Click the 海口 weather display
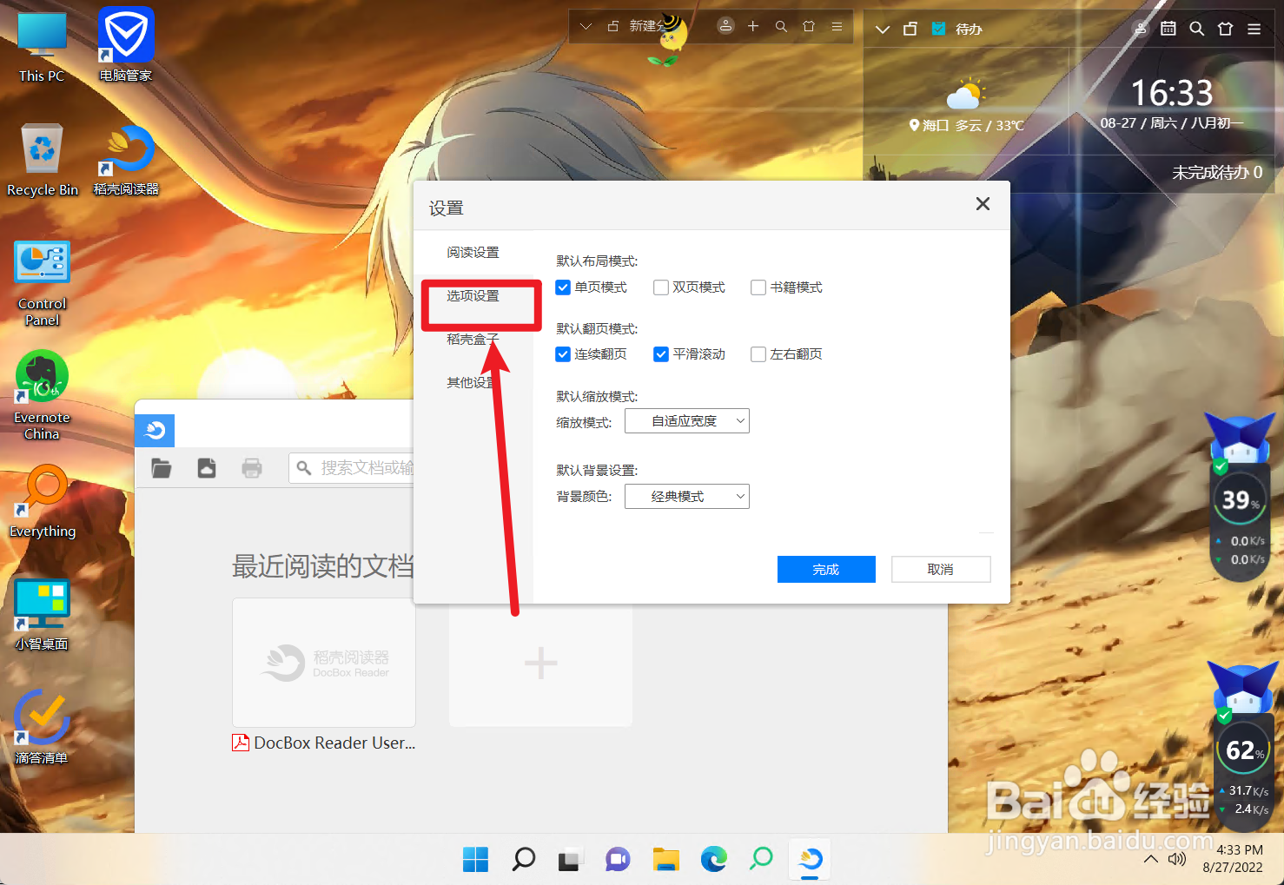The width and height of the screenshot is (1284, 885). [x=966, y=106]
